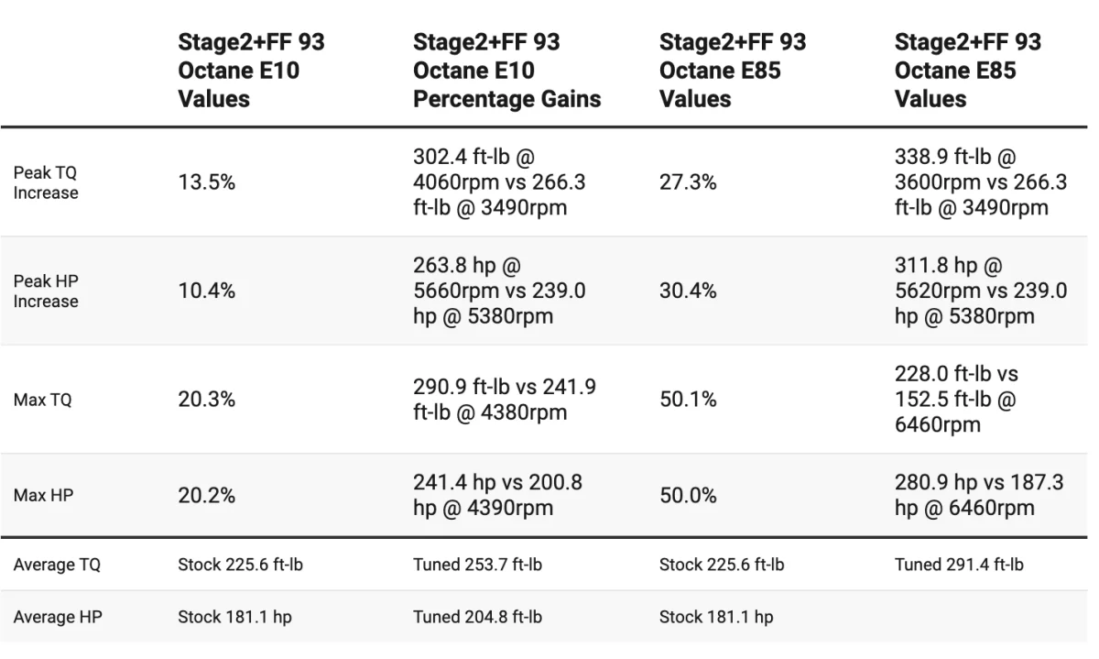Click the 50.0% Max HP cell

point(688,495)
